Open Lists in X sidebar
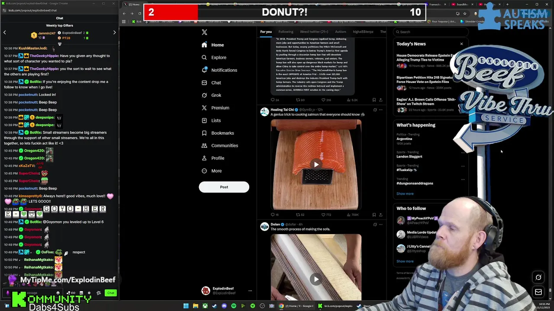 coord(211,121)
